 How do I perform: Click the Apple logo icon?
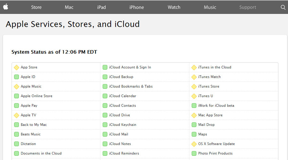(x=6, y=7)
